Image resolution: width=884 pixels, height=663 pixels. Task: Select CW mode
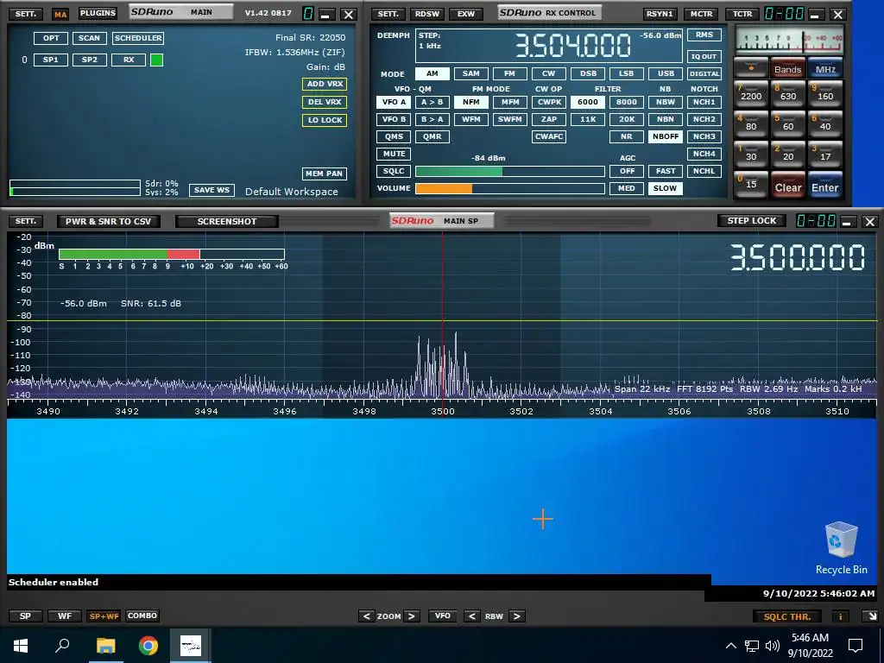click(x=548, y=73)
